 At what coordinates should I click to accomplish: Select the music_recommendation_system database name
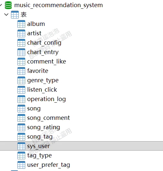coord(59,5)
